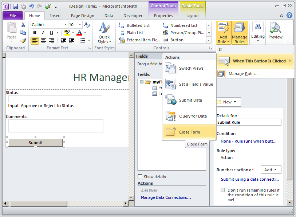This screenshot has height=217, width=296.
Task: Click Preview form button
Action: click(275, 31)
